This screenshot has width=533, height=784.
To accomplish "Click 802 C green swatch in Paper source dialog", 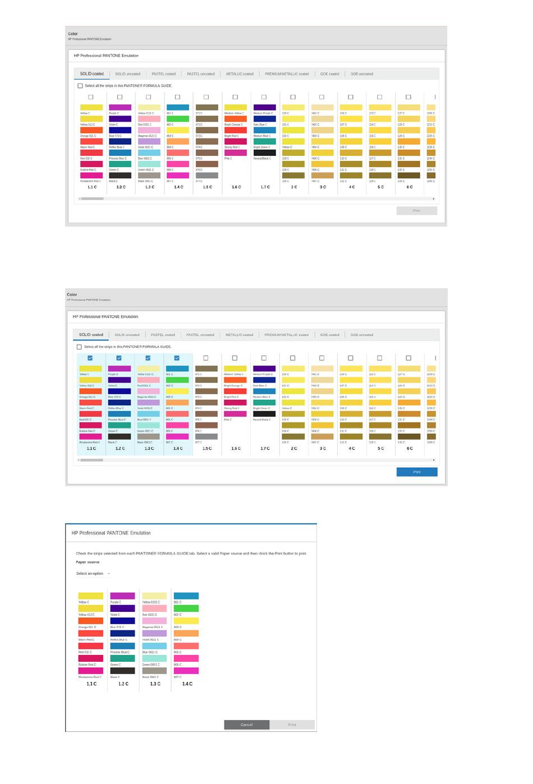I will coord(186,608).
